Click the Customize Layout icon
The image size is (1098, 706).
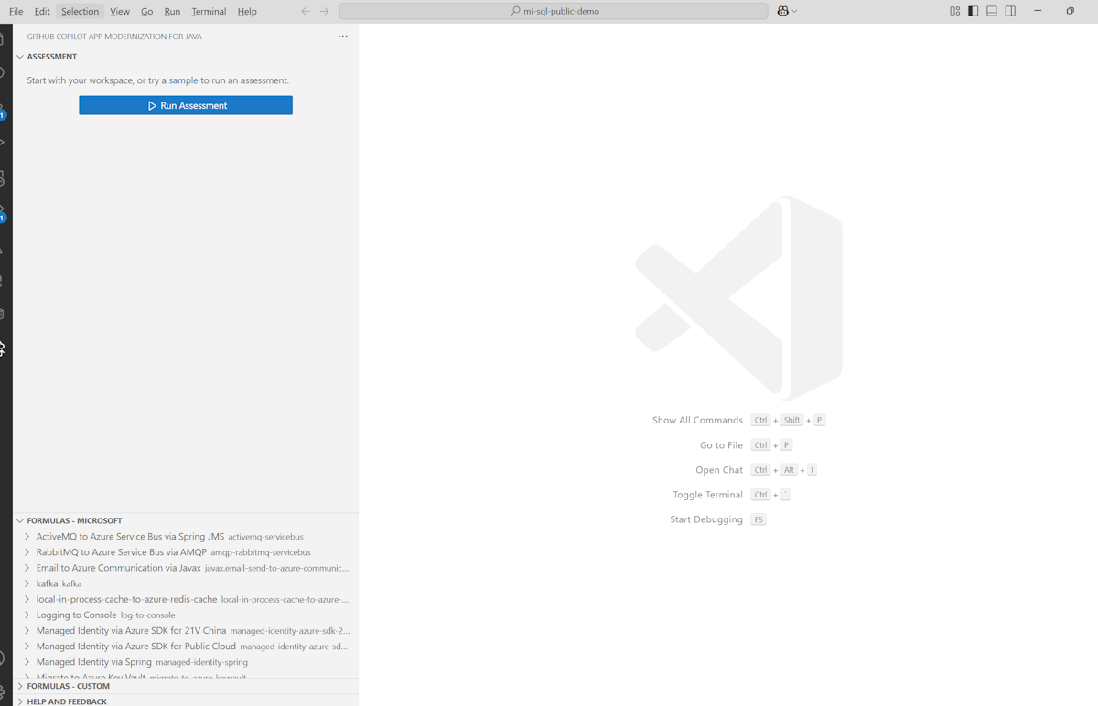[x=955, y=11]
